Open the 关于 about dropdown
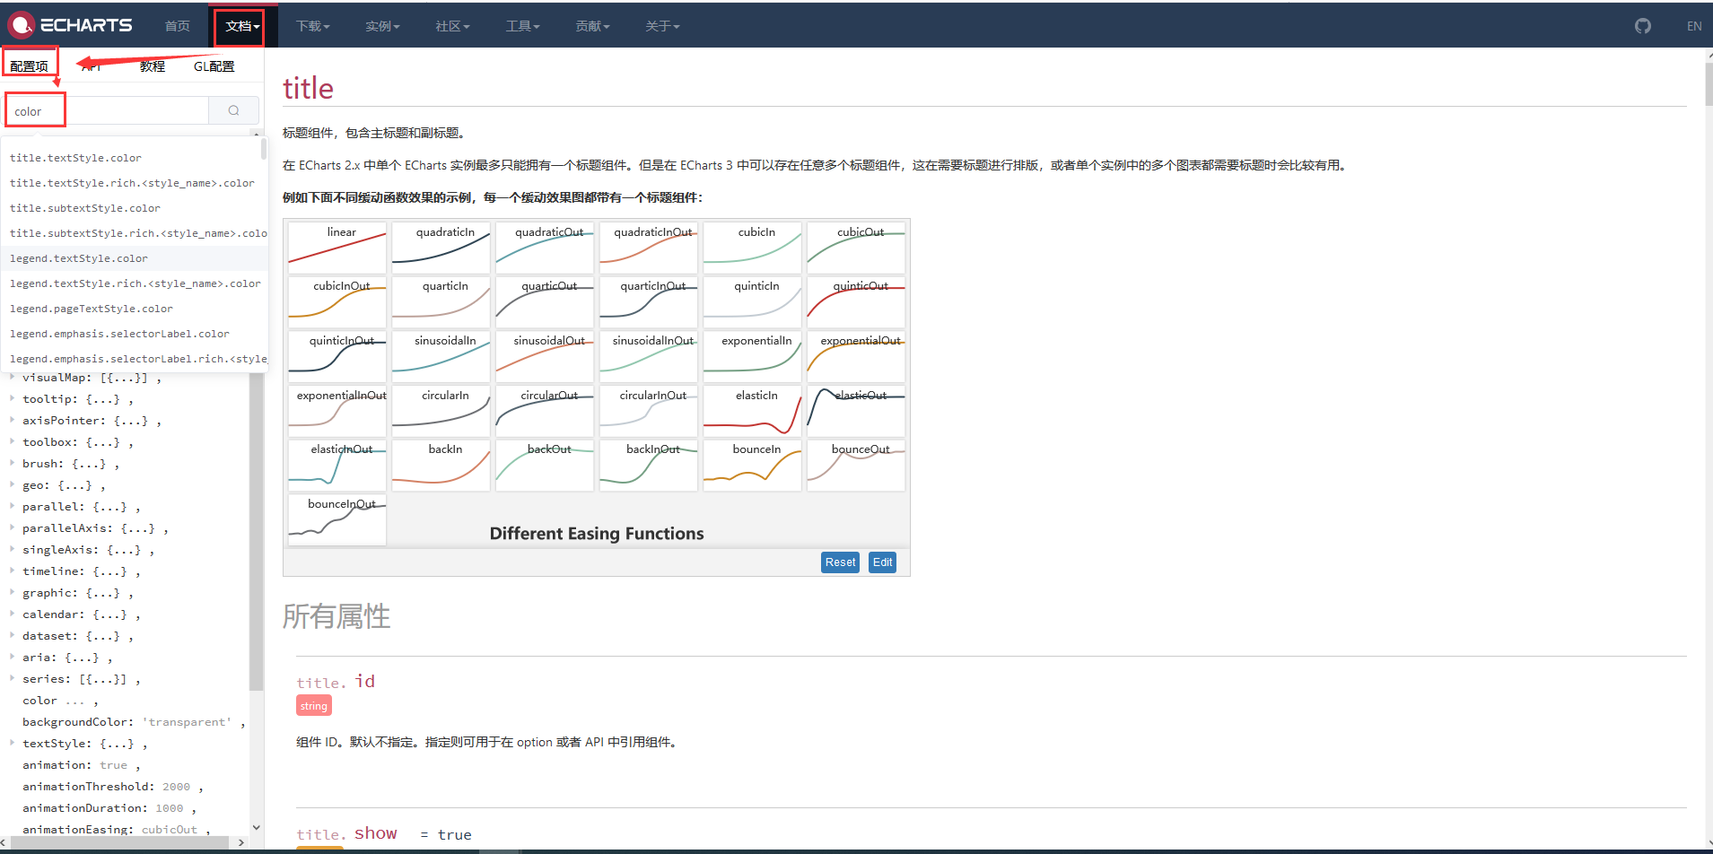This screenshot has width=1713, height=854. coord(662,26)
